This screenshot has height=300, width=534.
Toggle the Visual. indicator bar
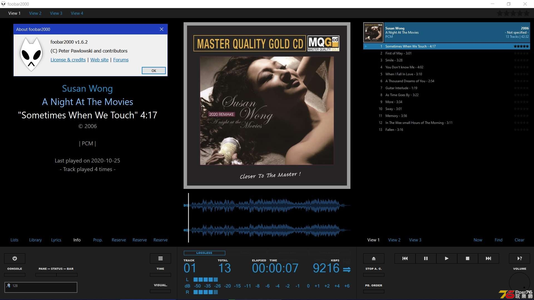[160, 291]
